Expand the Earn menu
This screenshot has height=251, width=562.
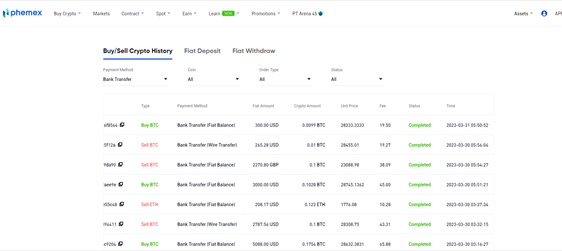tap(189, 14)
